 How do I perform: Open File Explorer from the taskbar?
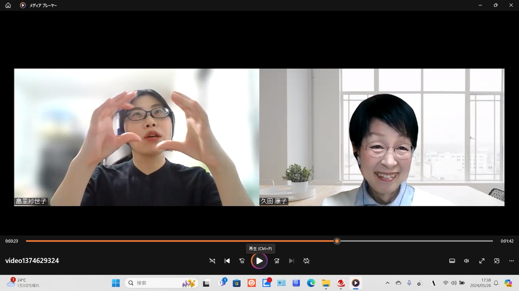(326, 283)
